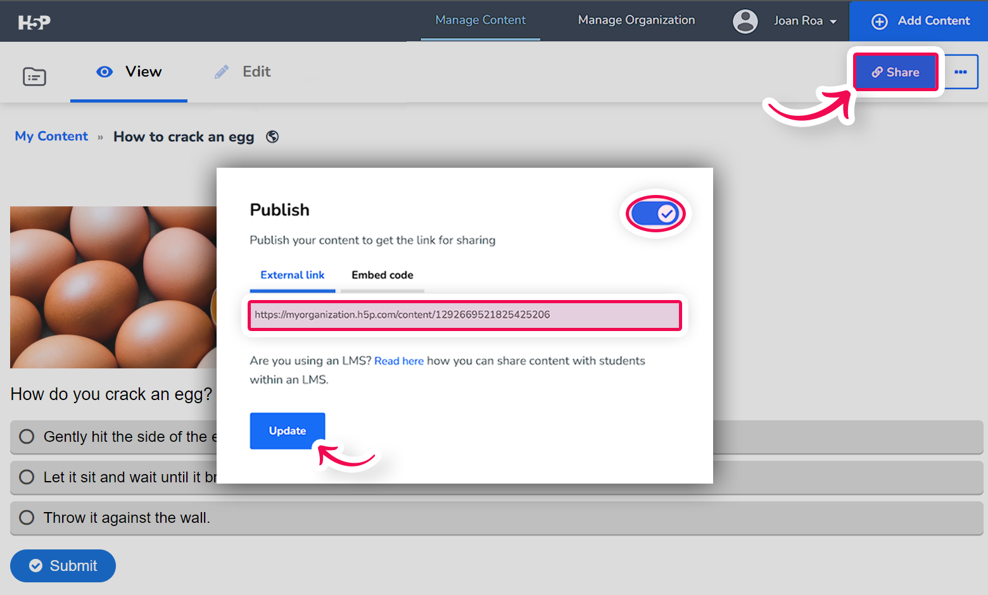The width and height of the screenshot is (988, 595).
Task: Follow the "Read here" LMS link
Action: (x=398, y=361)
